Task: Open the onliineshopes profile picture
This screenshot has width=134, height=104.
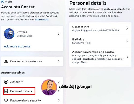Action: (9, 34)
